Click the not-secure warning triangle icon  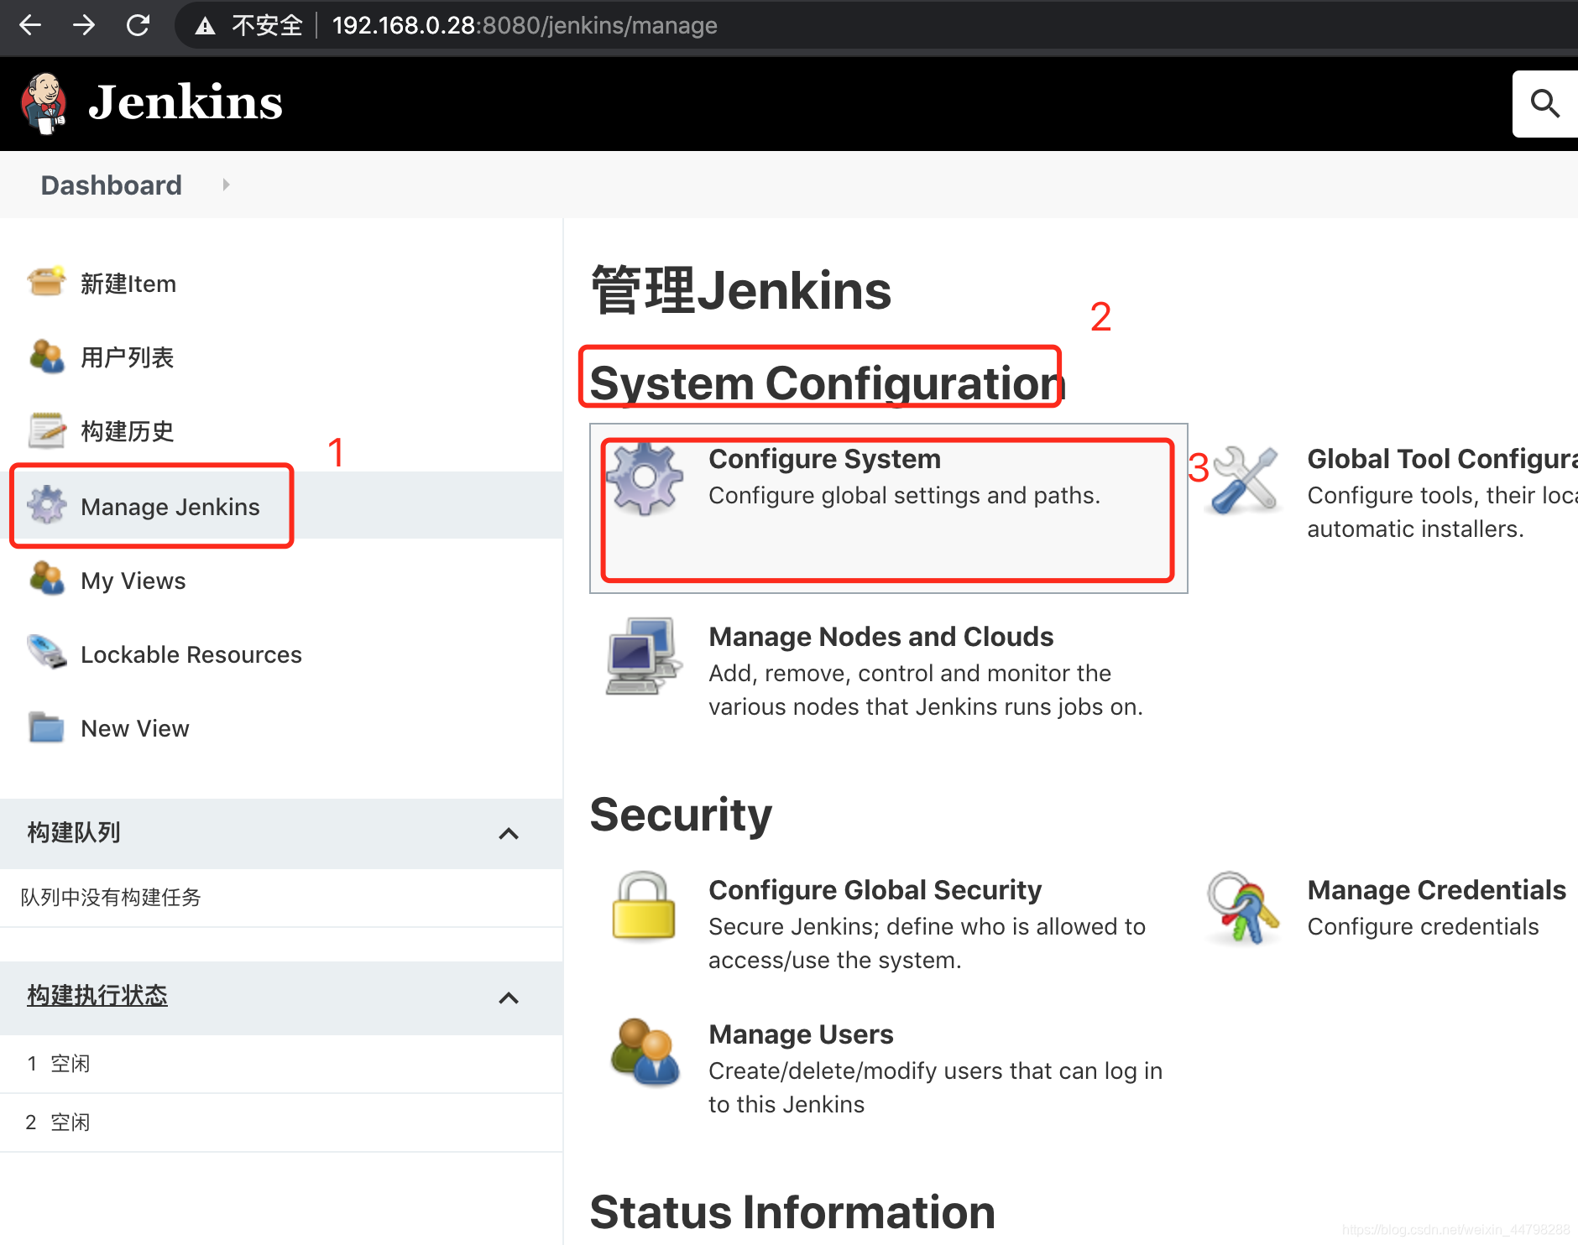tap(205, 26)
